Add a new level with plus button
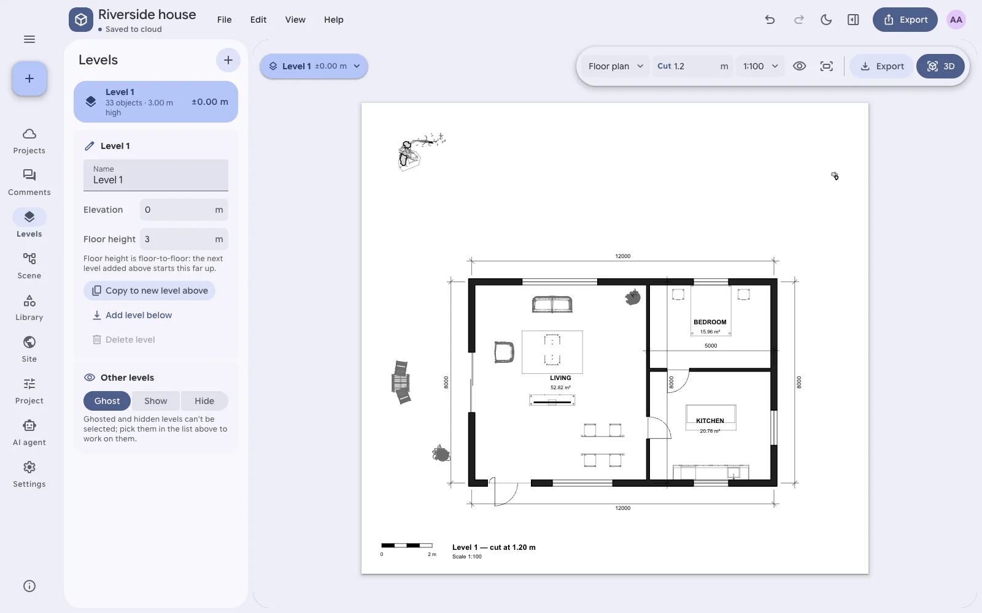The height and width of the screenshot is (613, 982). (x=228, y=60)
